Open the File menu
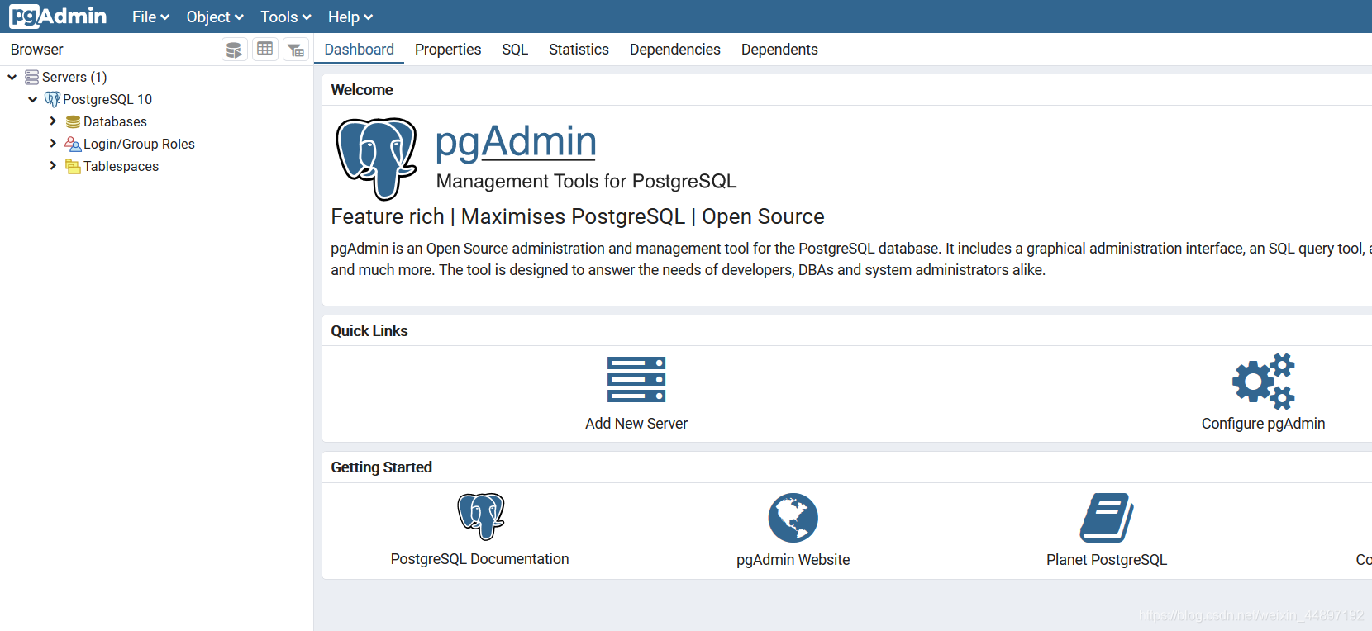The image size is (1372, 631). point(150,17)
